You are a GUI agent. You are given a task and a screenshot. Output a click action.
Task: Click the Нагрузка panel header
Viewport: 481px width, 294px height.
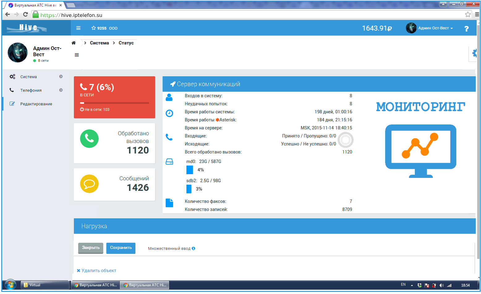(275, 226)
